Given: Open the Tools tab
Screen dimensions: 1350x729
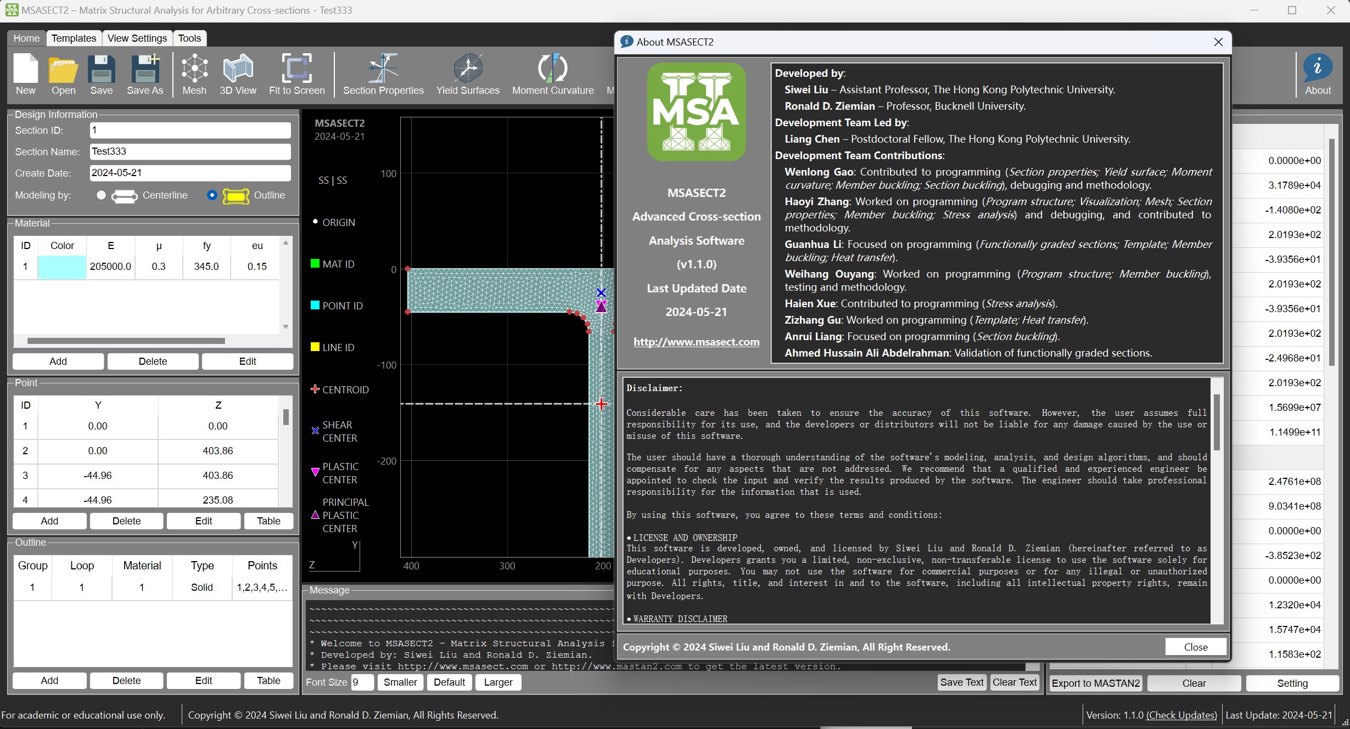Looking at the screenshot, I should [x=189, y=38].
